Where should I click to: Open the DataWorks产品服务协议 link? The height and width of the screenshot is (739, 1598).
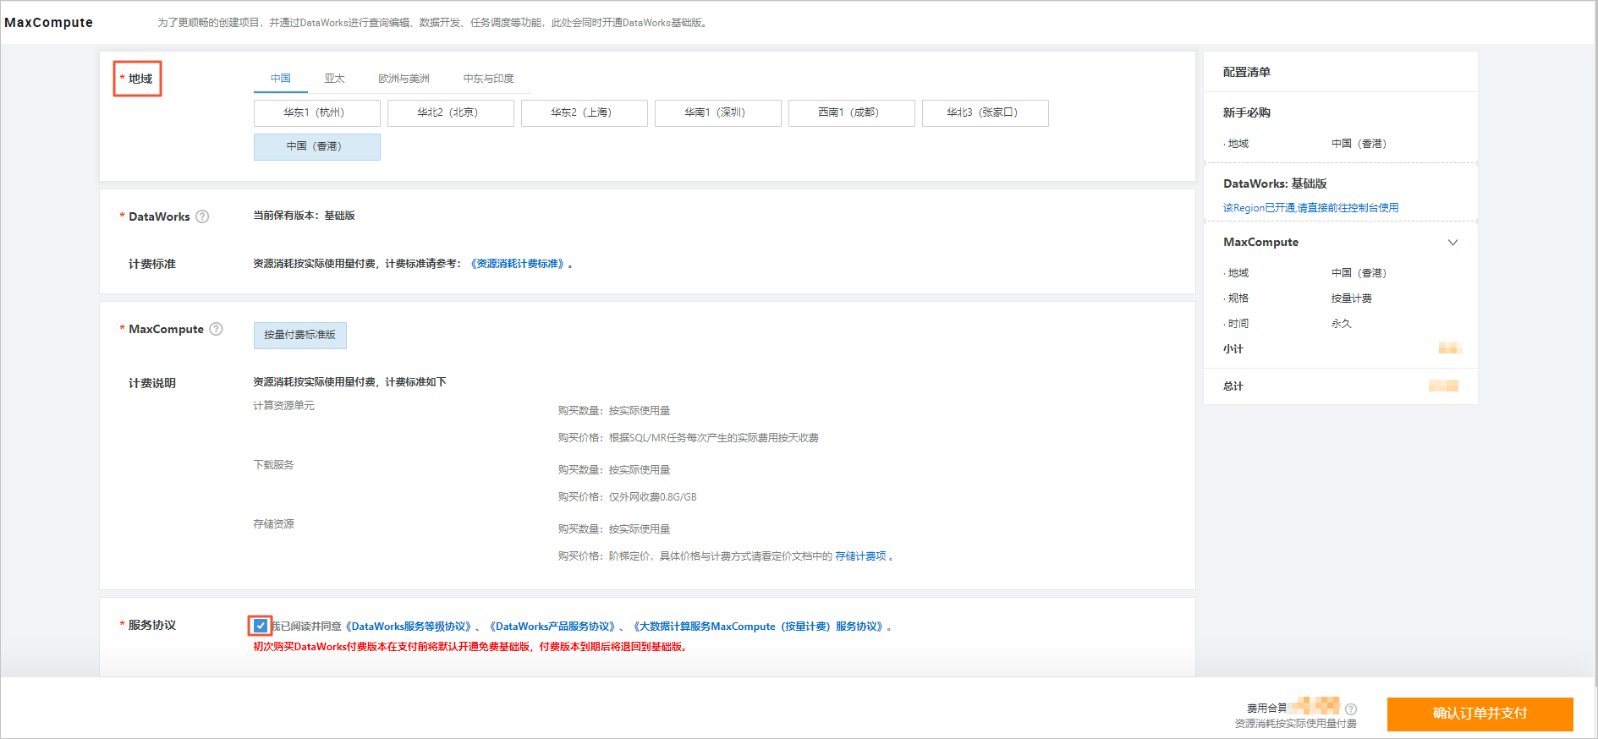tap(552, 627)
